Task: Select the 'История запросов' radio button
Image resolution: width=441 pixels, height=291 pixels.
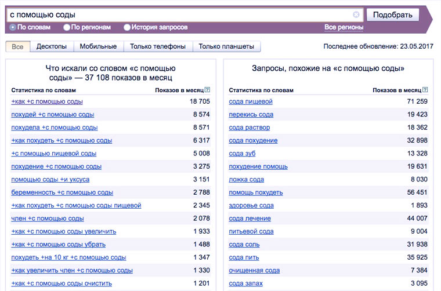Action: click(127, 27)
